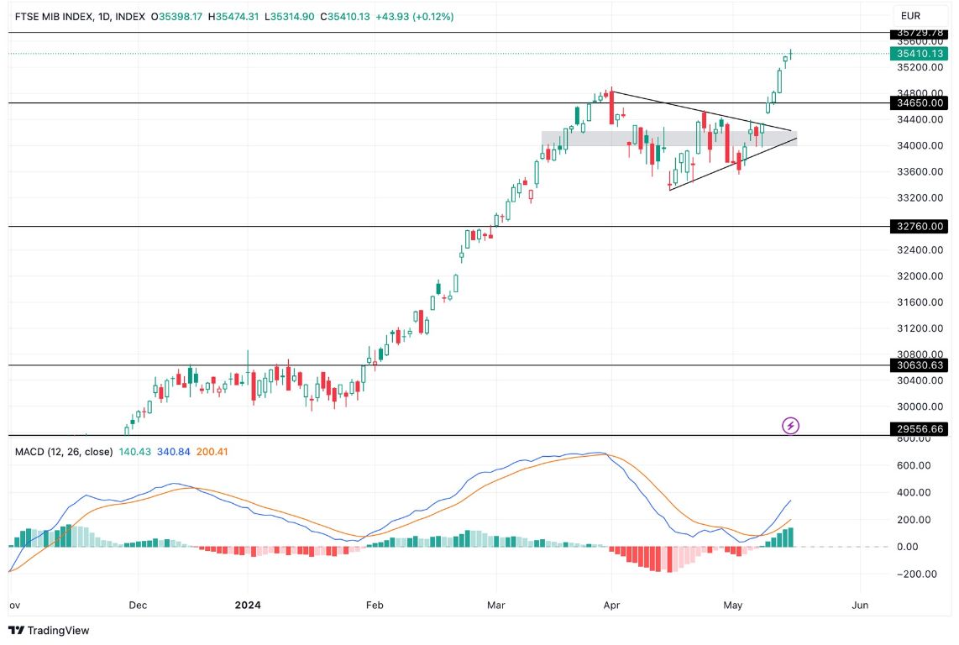Select the 30630.63 support level label

click(919, 365)
